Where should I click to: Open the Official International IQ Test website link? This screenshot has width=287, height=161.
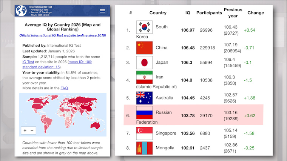(x=62, y=35)
